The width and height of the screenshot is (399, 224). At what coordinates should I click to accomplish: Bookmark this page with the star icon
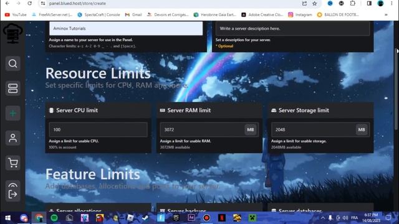click(315, 3)
